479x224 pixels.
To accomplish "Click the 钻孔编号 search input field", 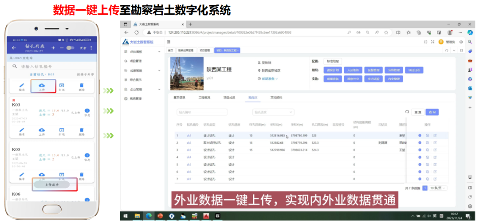I will coord(202,112).
